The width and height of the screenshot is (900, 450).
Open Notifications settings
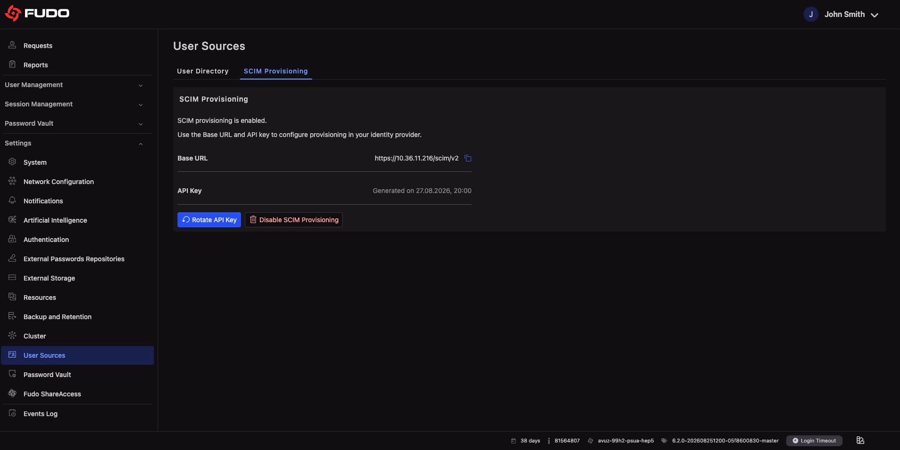[x=77, y=201]
